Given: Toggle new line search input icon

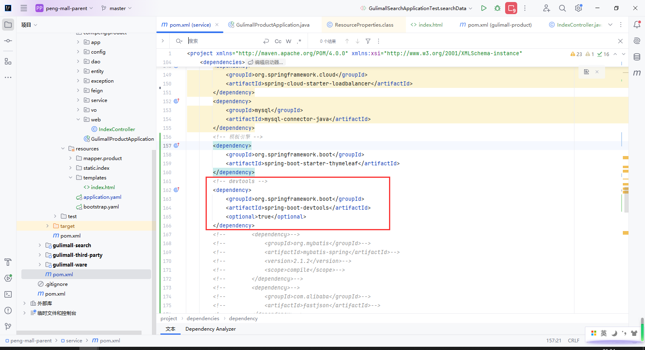Looking at the screenshot, I should 266,41.
